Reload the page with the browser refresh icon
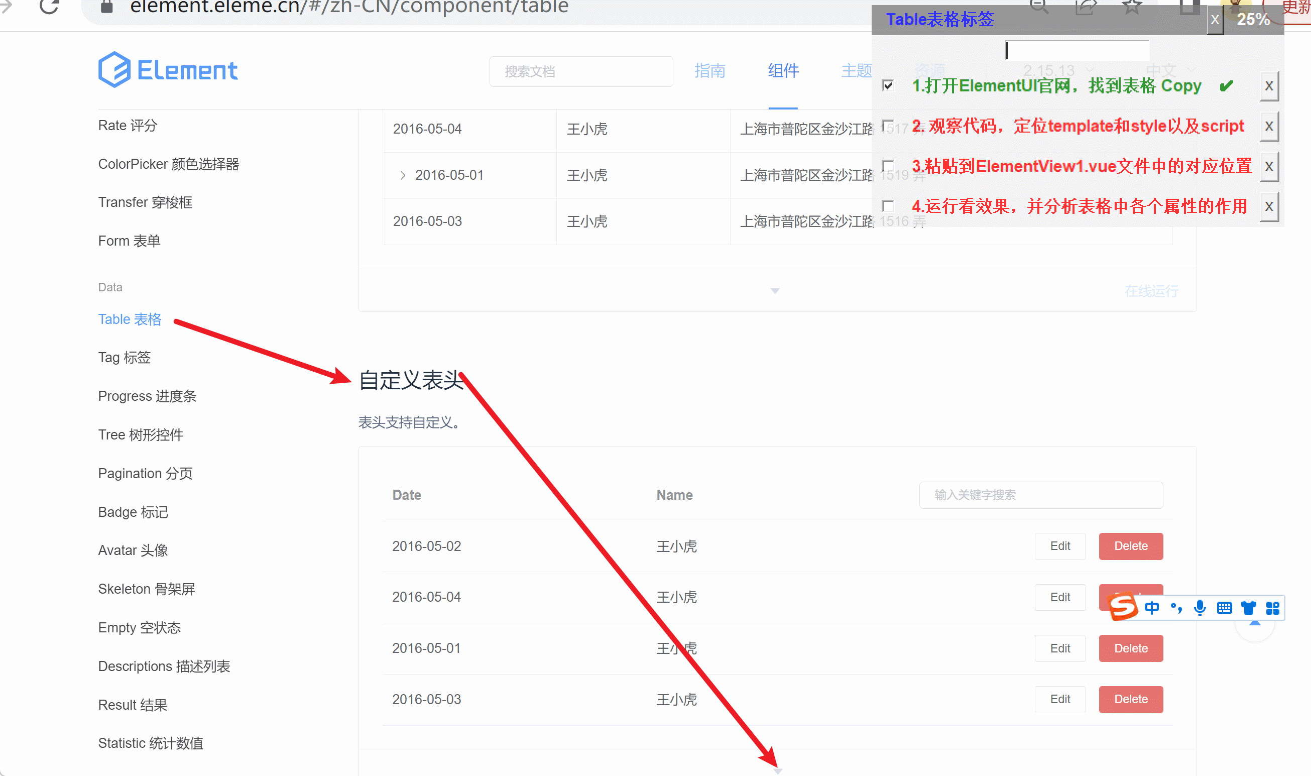This screenshot has width=1311, height=776. tap(49, 6)
